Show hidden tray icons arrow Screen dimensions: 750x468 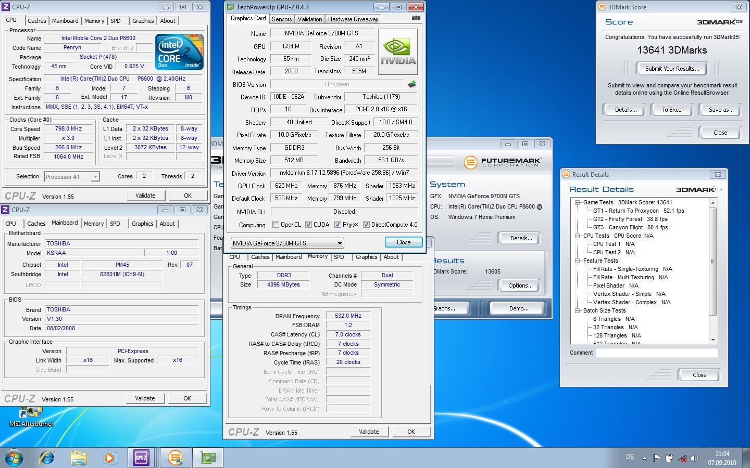(644, 458)
